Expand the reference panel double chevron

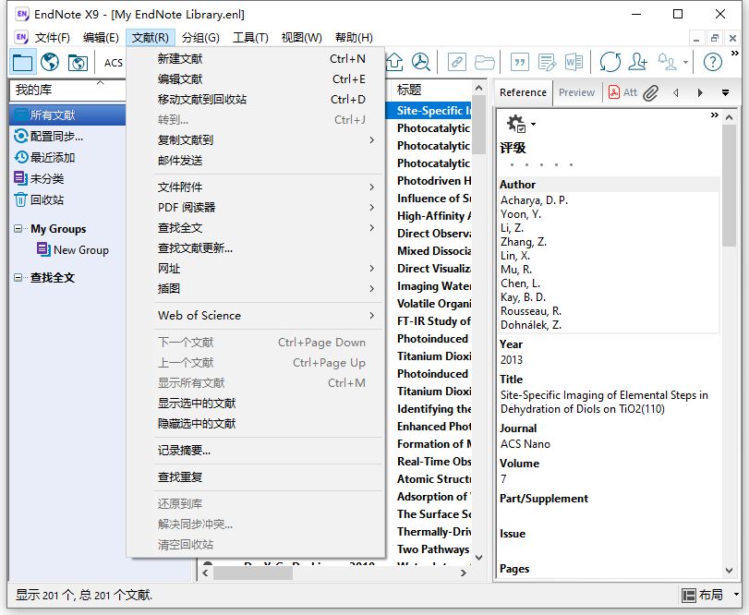[715, 115]
